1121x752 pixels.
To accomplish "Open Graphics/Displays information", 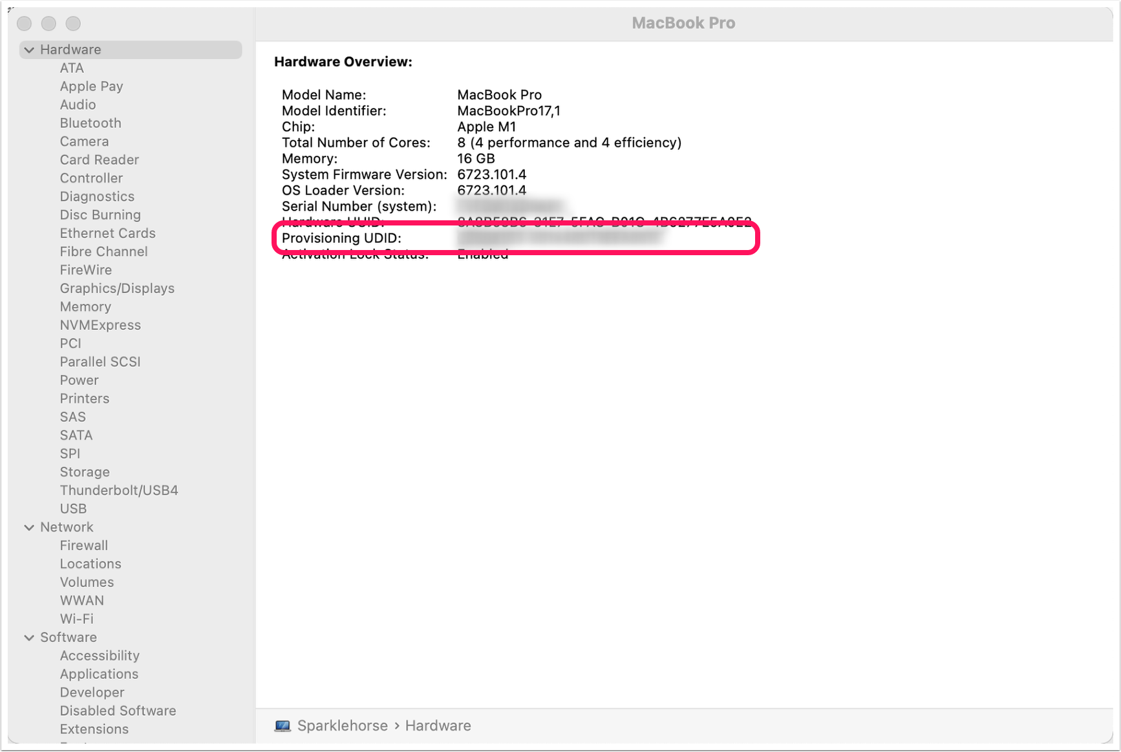I will pyautogui.click(x=117, y=288).
